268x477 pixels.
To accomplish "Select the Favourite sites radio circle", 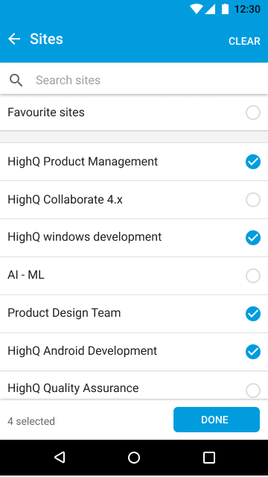I will pyautogui.click(x=253, y=113).
